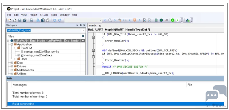The height and width of the screenshot is (110, 229).
Task: Click the Replace icon with orange arrows
Action: (120, 20)
